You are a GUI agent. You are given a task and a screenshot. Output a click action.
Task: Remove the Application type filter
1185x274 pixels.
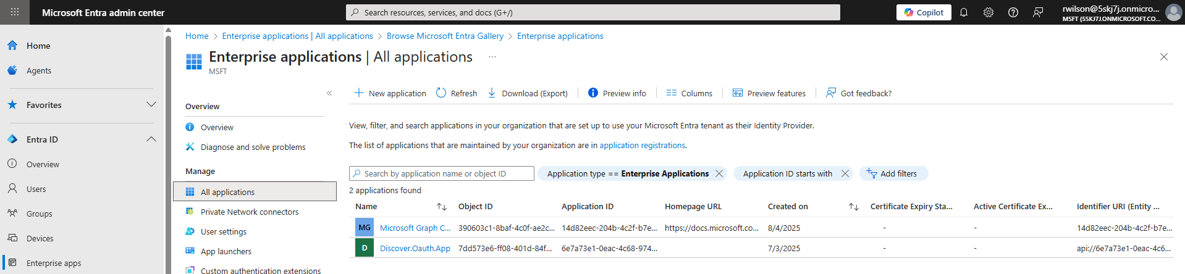point(719,173)
